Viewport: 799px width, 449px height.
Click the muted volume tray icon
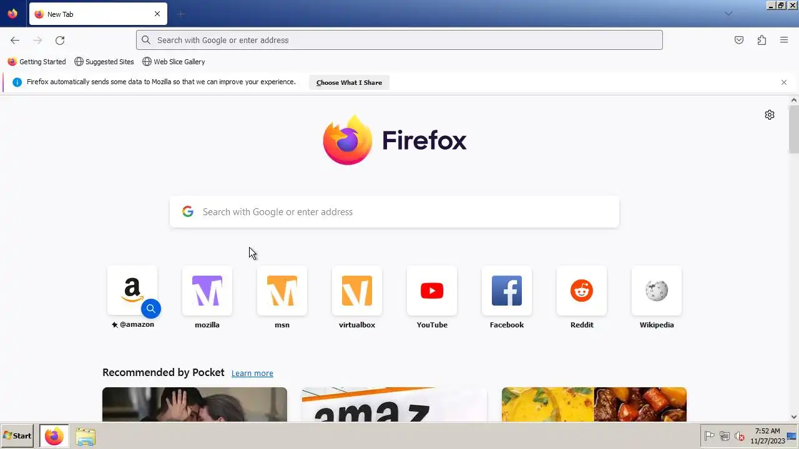[x=740, y=437]
